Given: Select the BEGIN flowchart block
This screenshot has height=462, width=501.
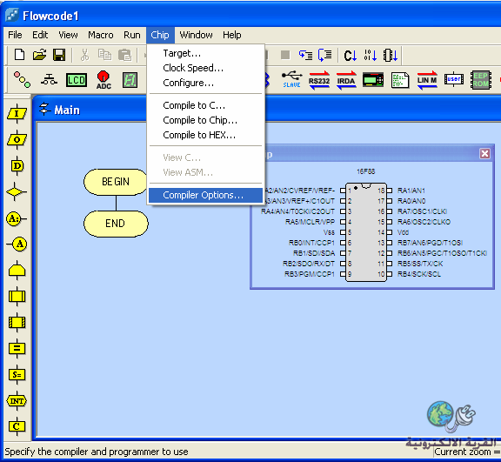Looking at the screenshot, I should 116,182.
